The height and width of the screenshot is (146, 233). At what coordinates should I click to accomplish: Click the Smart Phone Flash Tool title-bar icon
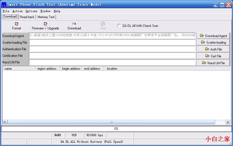[4, 5]
